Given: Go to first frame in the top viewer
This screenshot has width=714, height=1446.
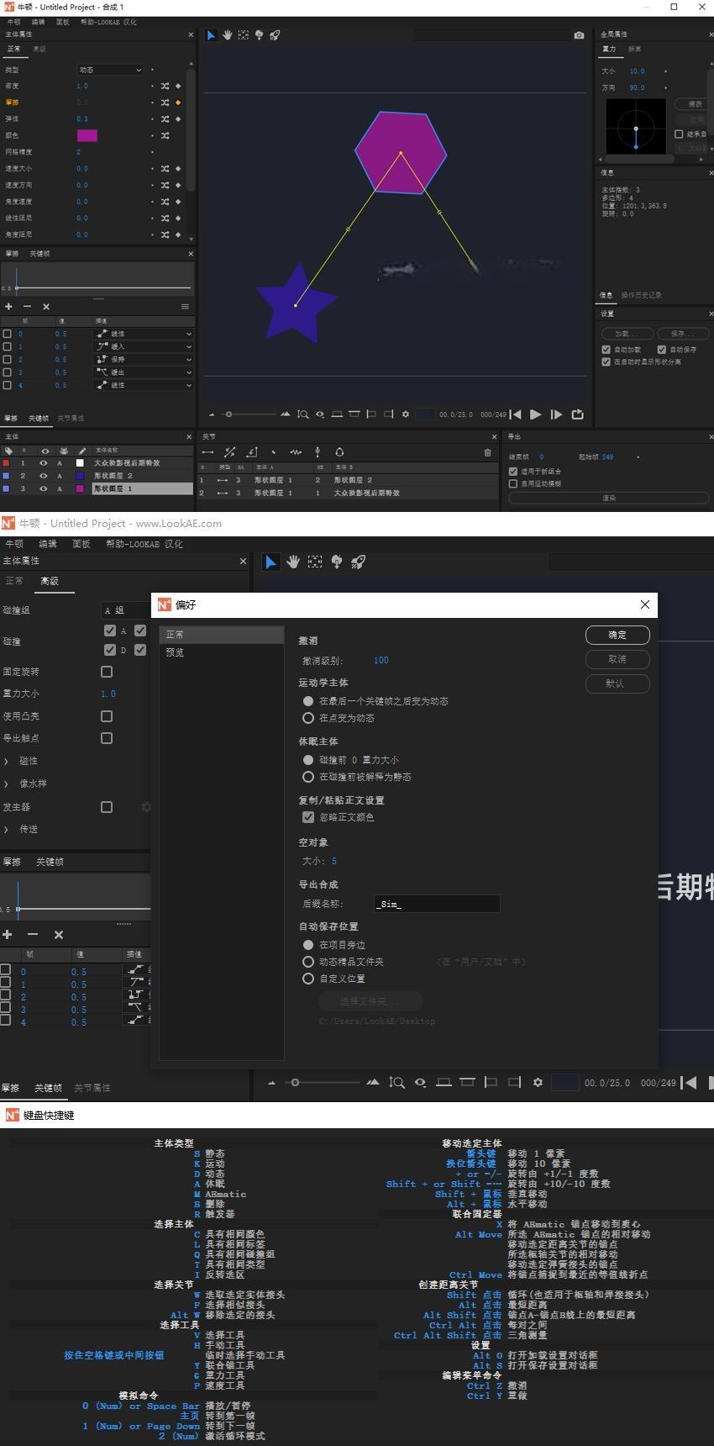Looking at the screenshot, I should [516, 414].
